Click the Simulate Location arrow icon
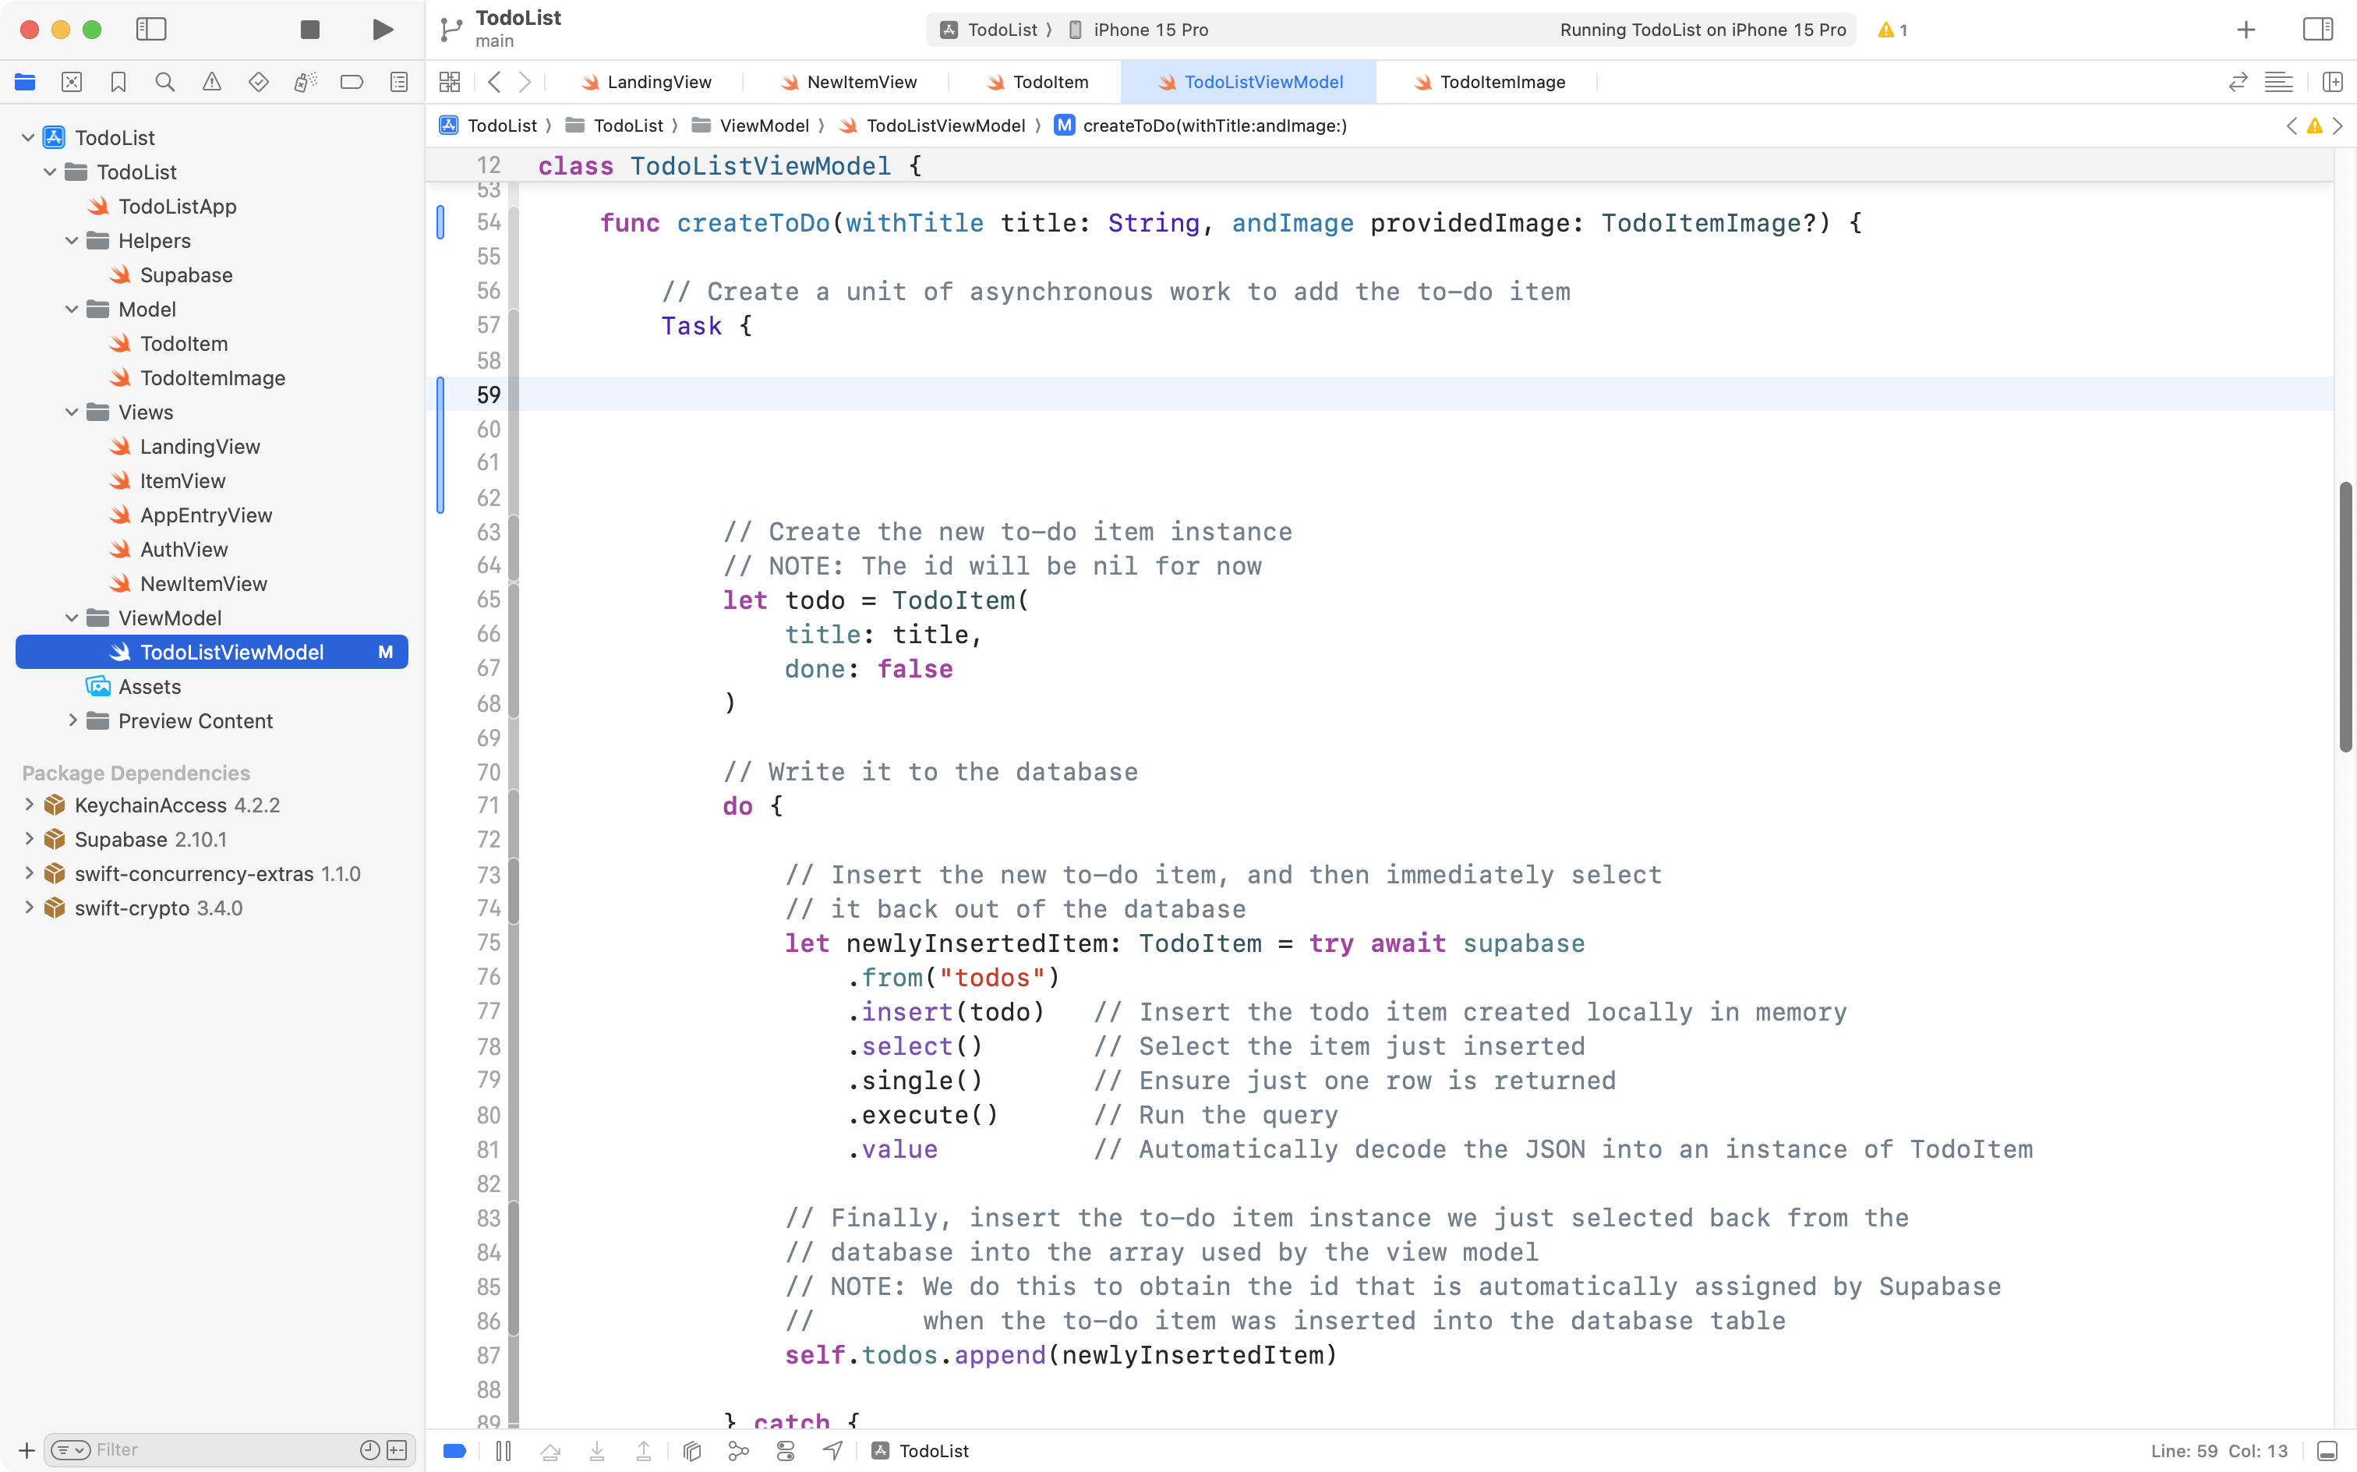 click(x=832, y=1451)
